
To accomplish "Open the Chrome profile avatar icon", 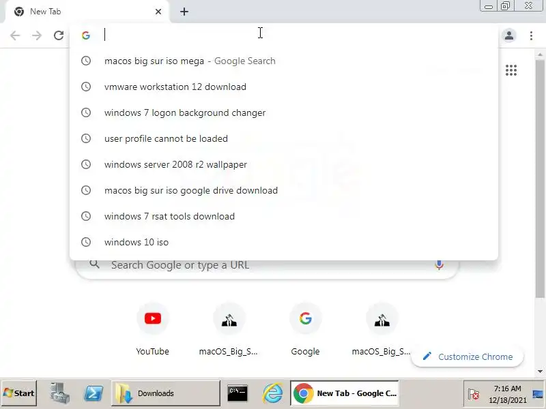I will click(x=508, y=35).
